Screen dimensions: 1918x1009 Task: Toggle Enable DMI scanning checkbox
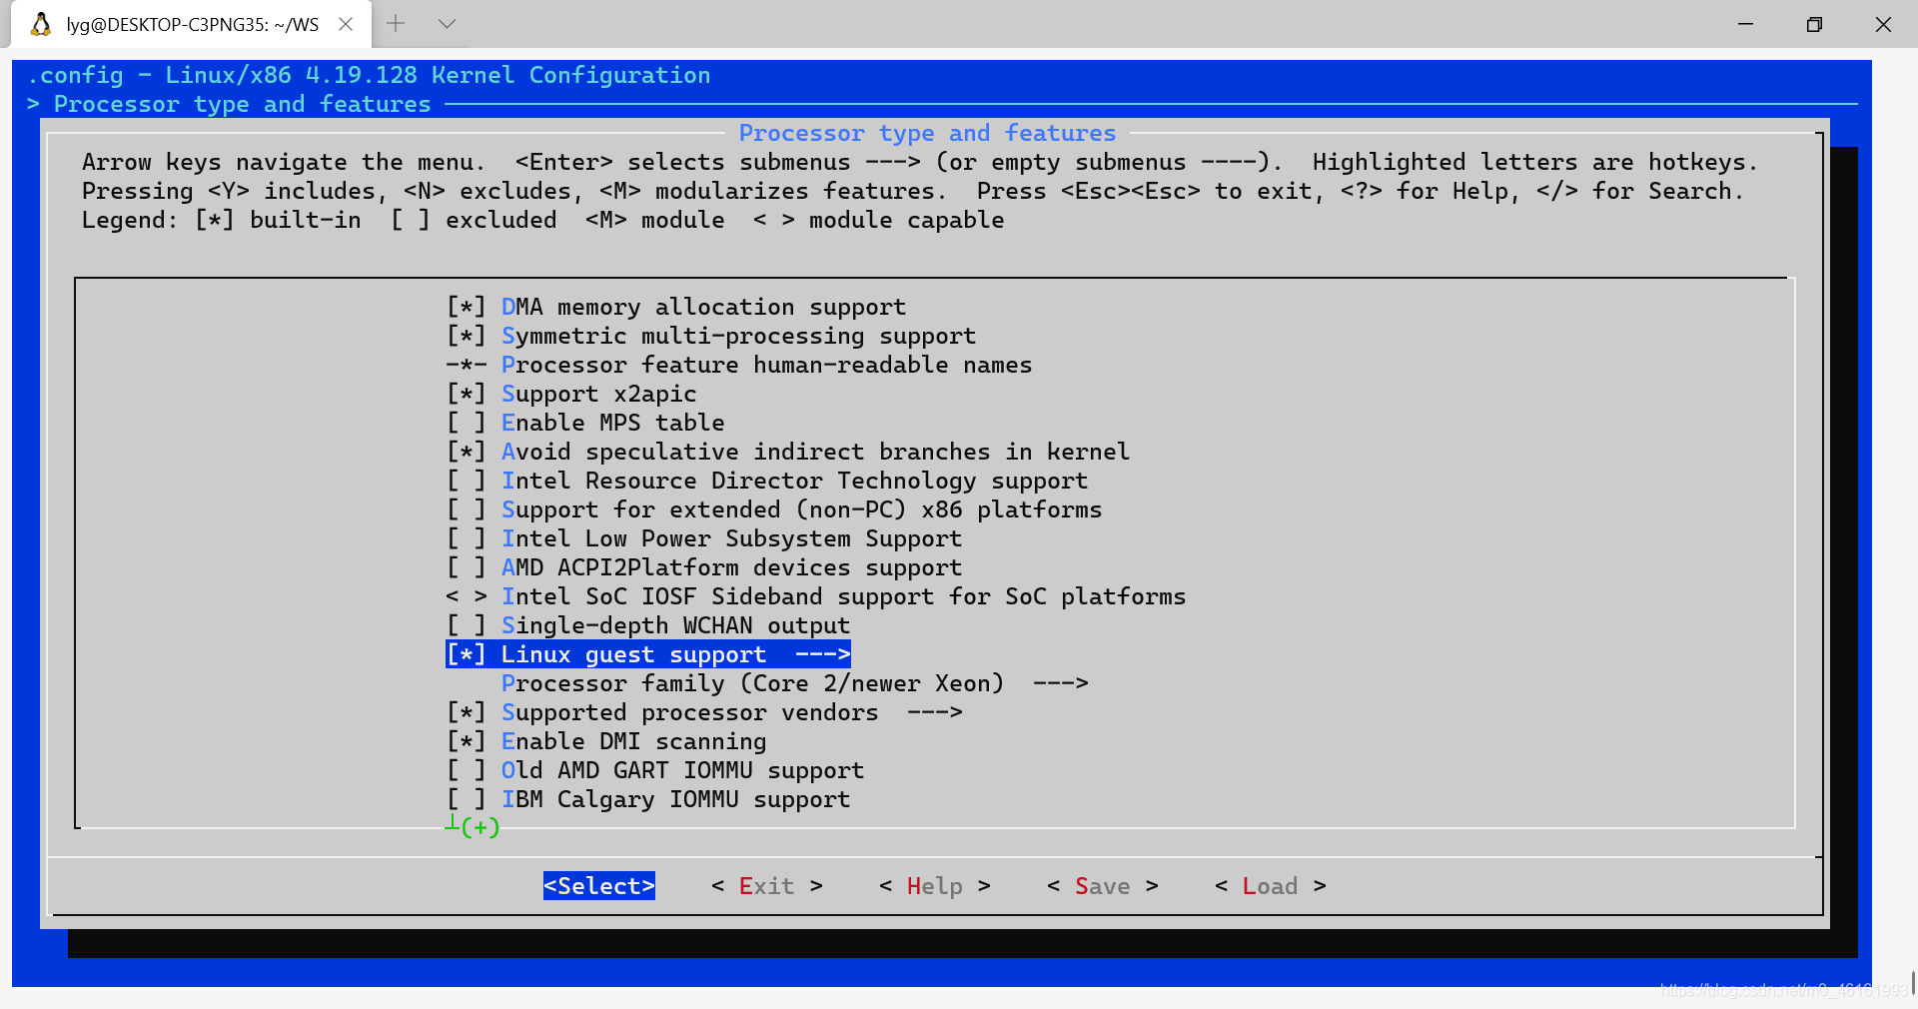(x=466, y=741)
